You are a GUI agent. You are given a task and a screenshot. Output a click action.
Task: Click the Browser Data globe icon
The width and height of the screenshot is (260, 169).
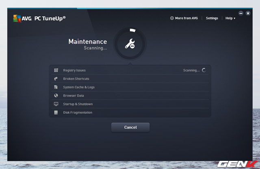pyautogui.click(x=56, y=95)
